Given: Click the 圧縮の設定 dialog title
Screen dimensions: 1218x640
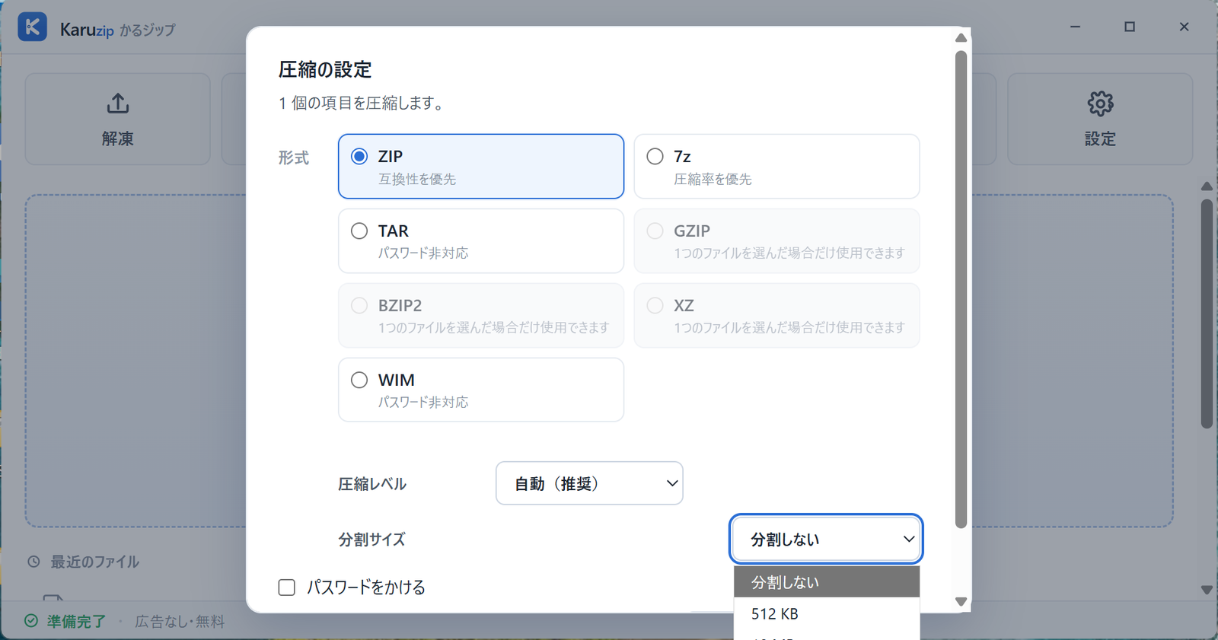Looking at the screenshot, I should click(325, 69).
